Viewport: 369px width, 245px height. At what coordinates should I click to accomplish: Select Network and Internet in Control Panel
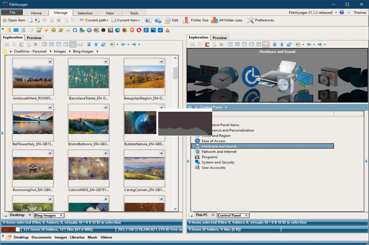click(x=219, y=152)
